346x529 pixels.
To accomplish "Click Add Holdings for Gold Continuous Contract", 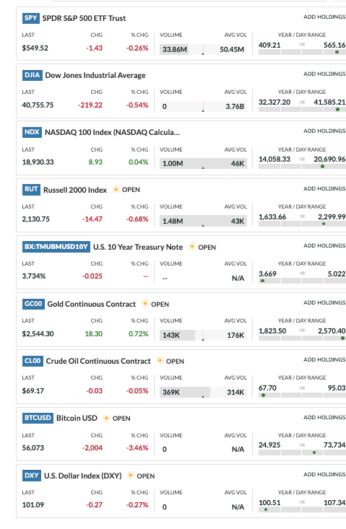I will (324, 302).
